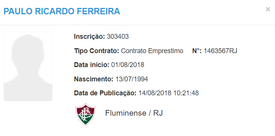Click the Tipo Contrato label
This screenshot has height=136, width=275.
97,51
